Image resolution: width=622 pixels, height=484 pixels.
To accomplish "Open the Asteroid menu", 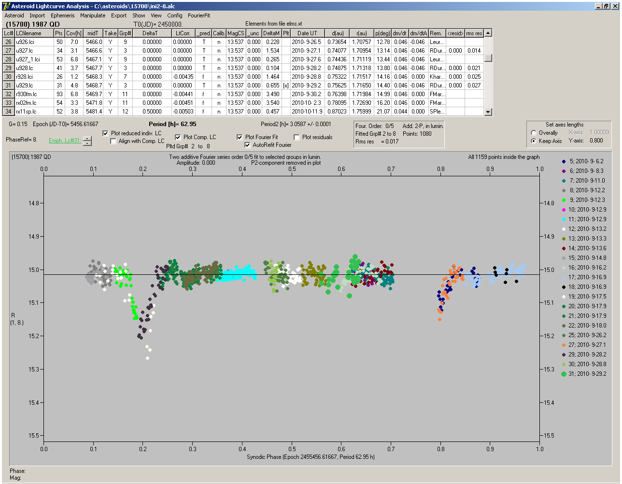I will point(14,15).
